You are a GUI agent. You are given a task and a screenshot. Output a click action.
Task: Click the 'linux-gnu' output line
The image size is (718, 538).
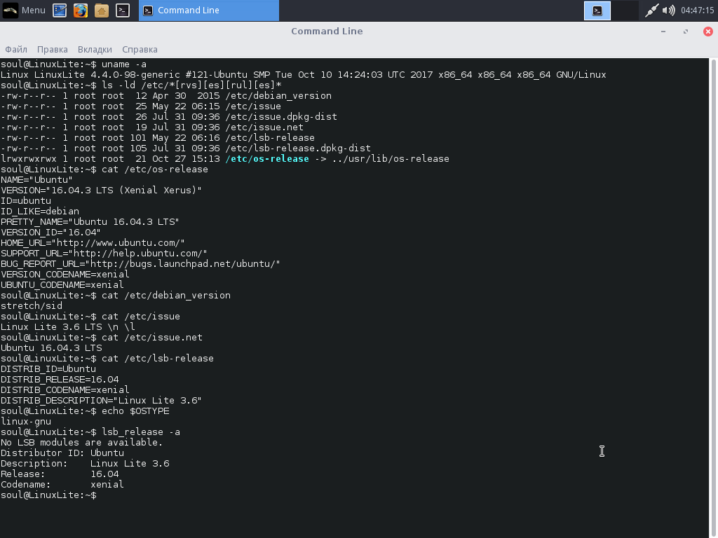(26, 422)
